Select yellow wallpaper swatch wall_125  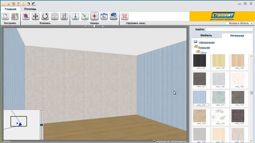(x=219, y=60)
